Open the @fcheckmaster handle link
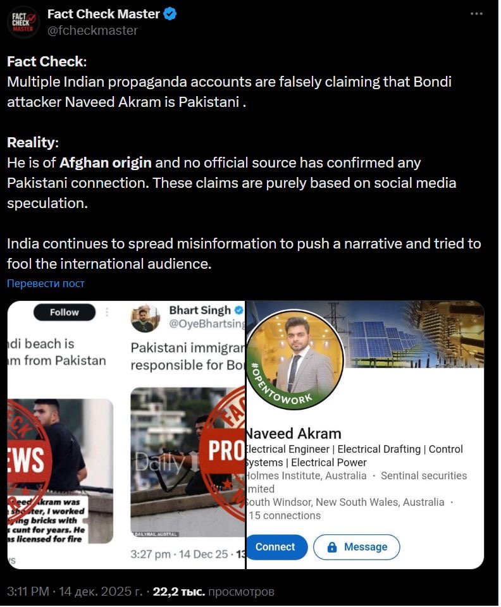 point(92,30)
